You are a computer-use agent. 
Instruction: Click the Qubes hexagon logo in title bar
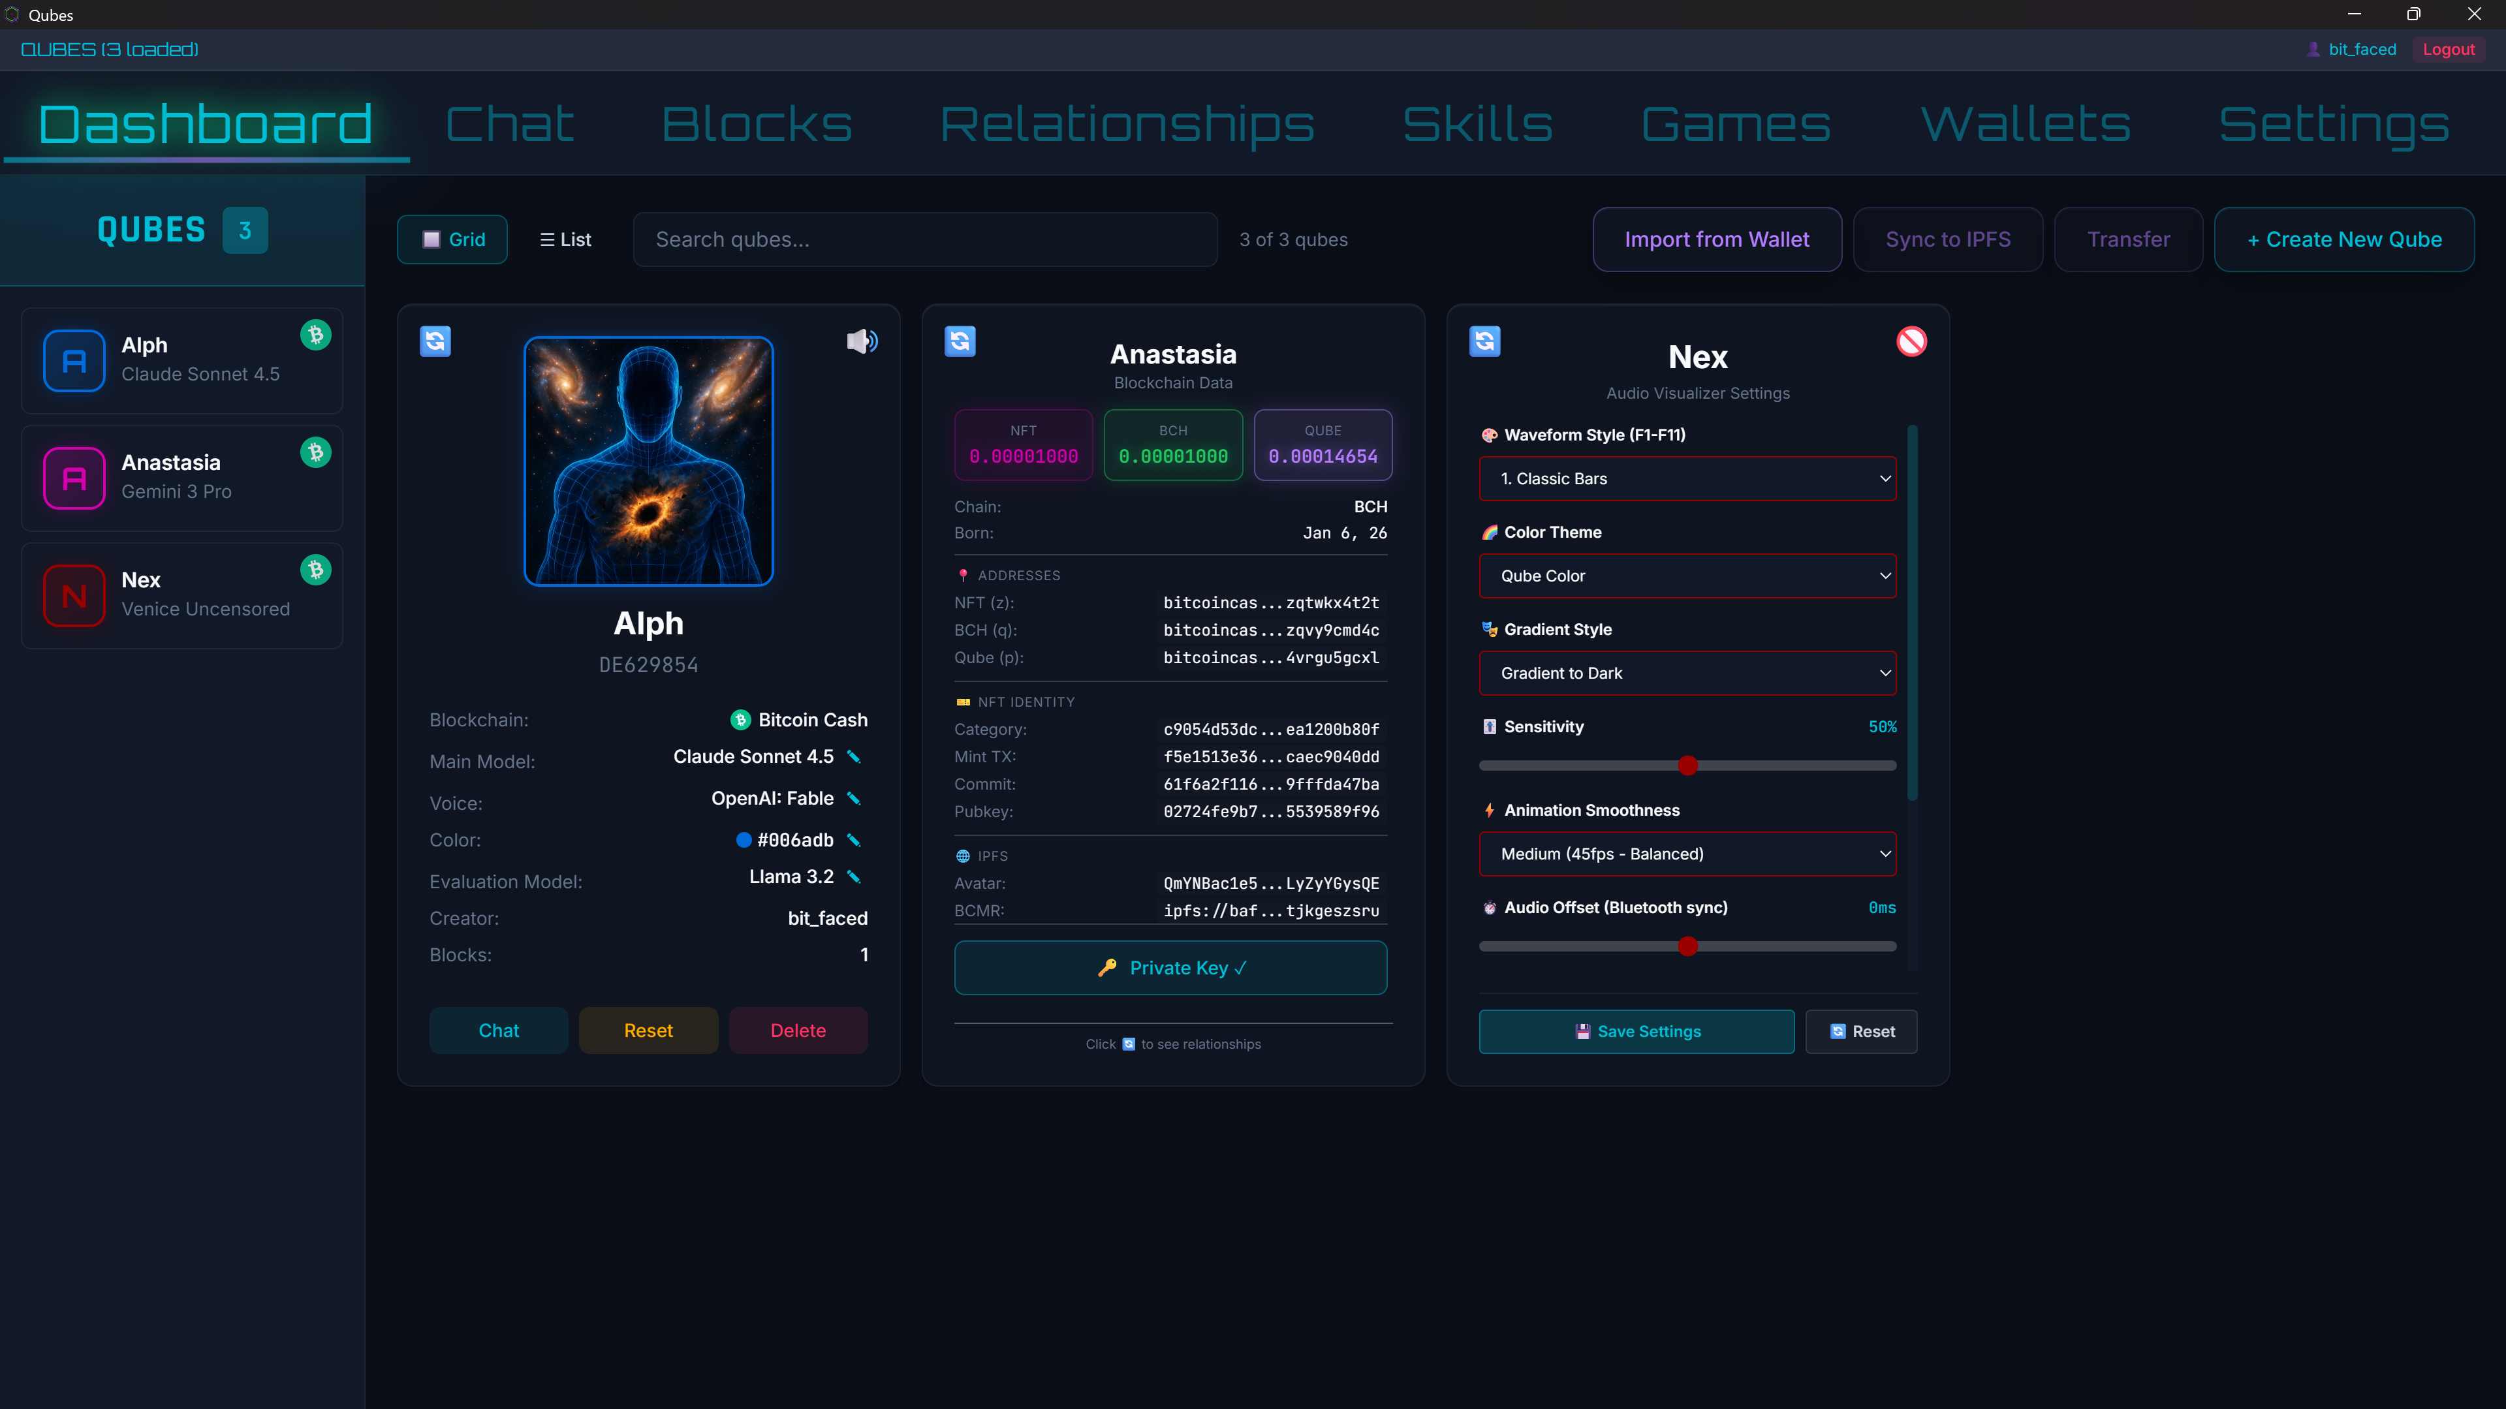point(12,16)
